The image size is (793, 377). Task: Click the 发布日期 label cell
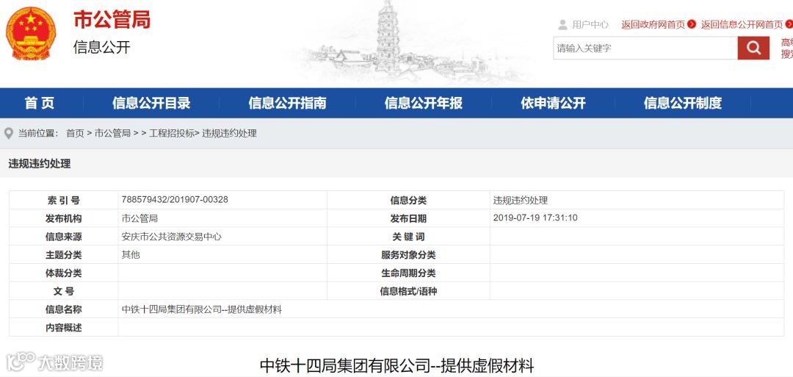[x=409, y=218]
